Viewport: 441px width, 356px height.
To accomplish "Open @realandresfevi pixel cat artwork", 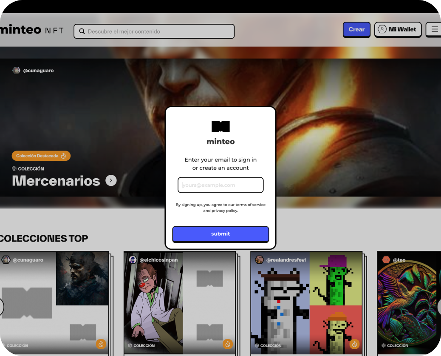I will coord(280,303).
